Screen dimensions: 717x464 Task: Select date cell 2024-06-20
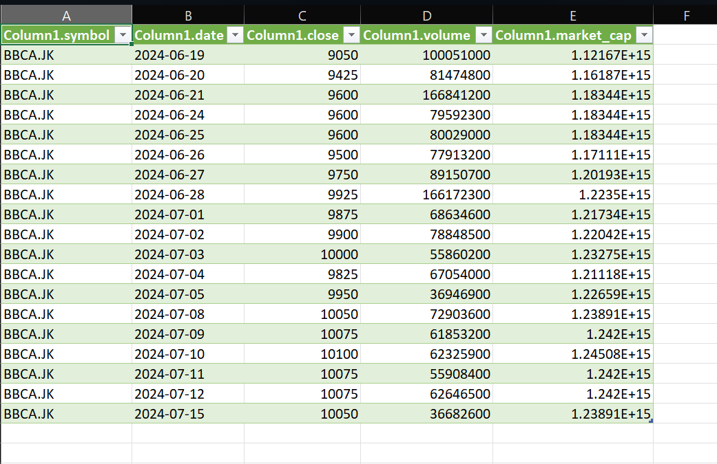pyautogui.click(x=188, y=75)
